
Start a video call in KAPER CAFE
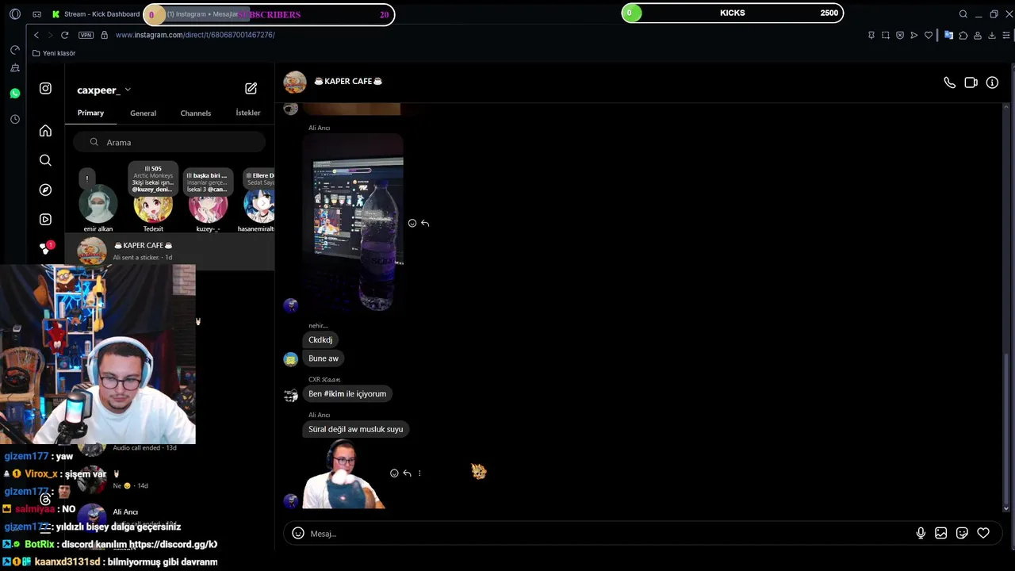point(971,82)
